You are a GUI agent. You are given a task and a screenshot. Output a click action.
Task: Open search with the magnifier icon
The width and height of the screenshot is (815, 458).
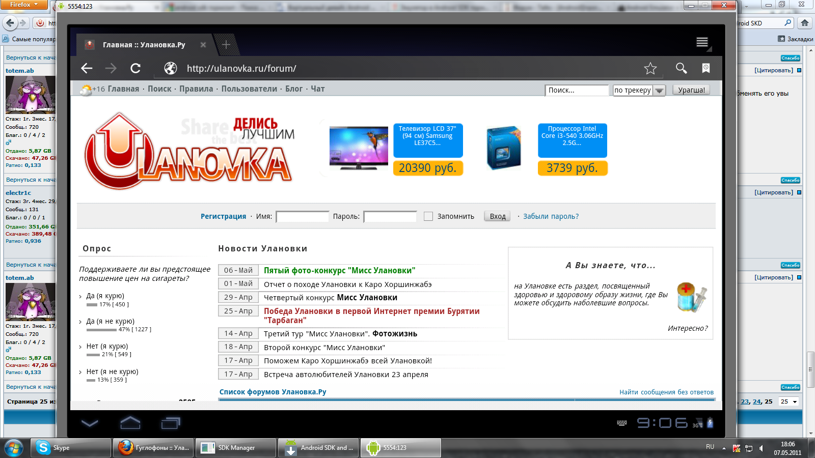click(x=681, y=68)
